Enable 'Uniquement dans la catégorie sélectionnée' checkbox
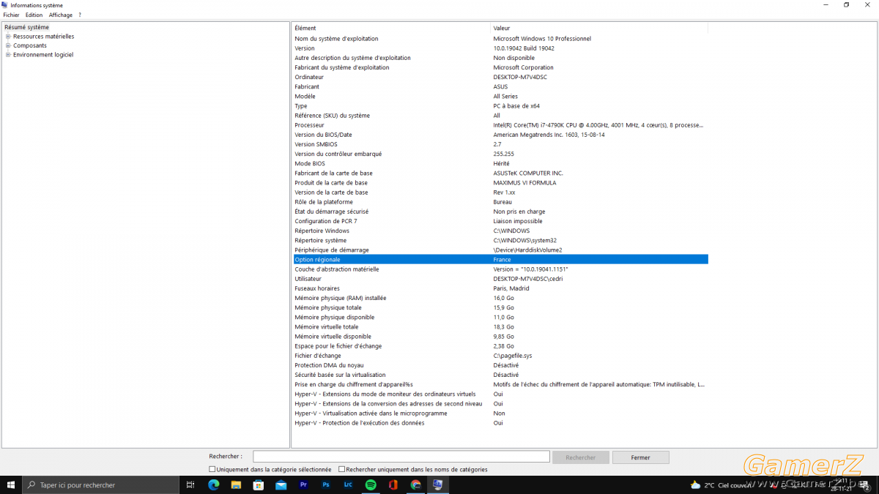This screenshot has width=879, height=494. coord(212,469)
